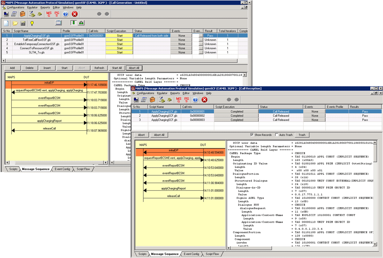Open event profile browse button for SLTM_Tx row
This screenshot has width=383, height=258.
[201, 52]
